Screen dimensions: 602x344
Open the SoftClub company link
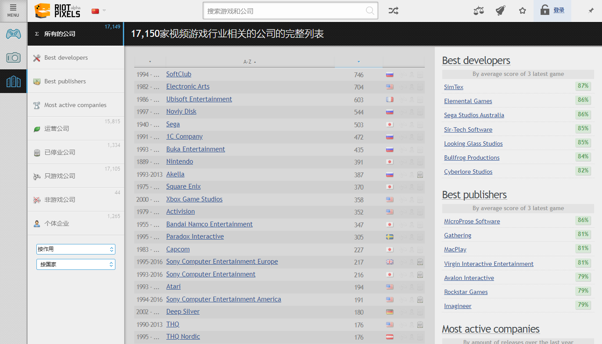179,74
